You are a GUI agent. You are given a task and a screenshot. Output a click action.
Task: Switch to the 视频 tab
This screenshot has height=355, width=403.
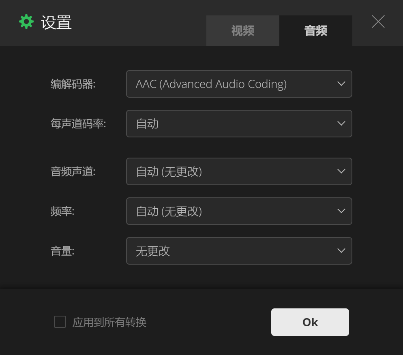click(x=242, y=30)
